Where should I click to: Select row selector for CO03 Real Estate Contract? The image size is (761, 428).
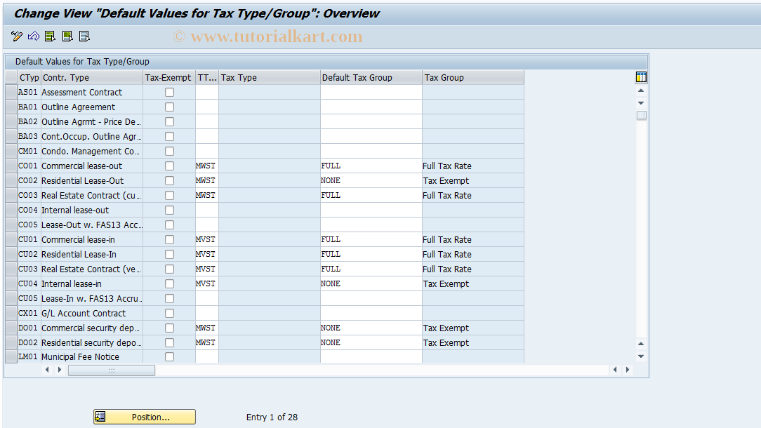11,196
